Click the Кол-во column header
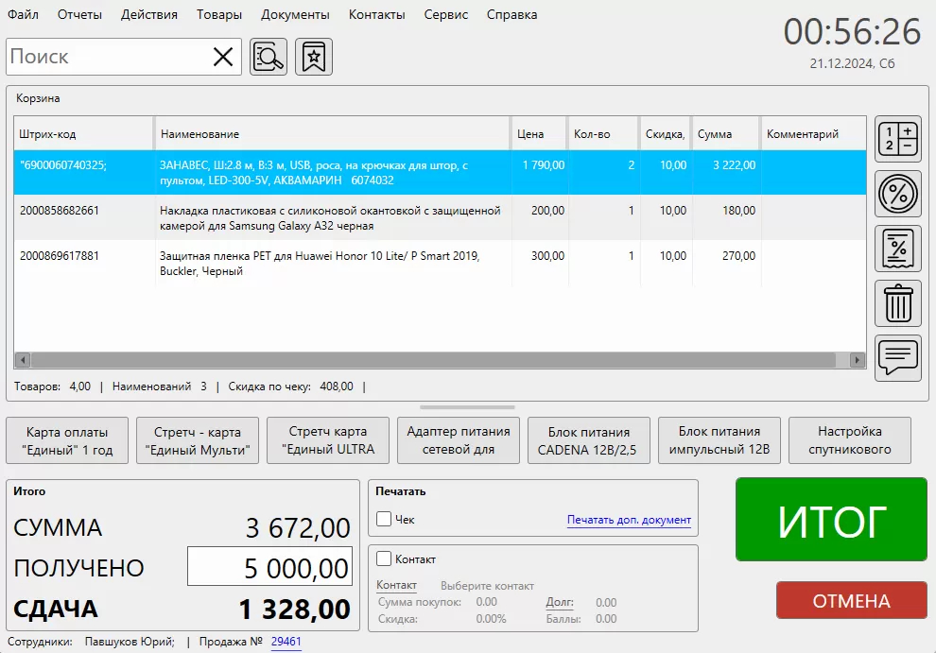 click(602, 133)
